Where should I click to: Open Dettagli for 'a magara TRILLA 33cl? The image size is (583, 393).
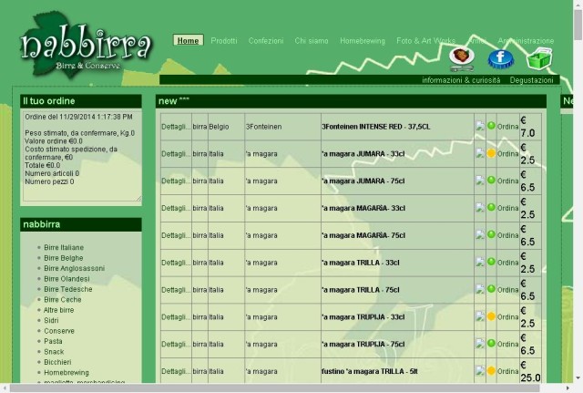tap(176, 263)
